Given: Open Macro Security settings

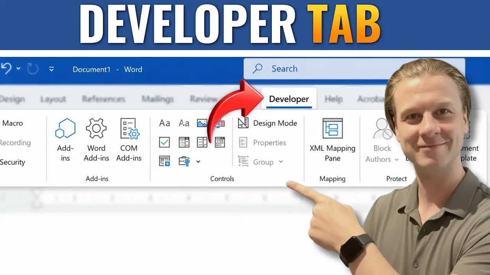Looking at the screenshot, I should [12, 162].
